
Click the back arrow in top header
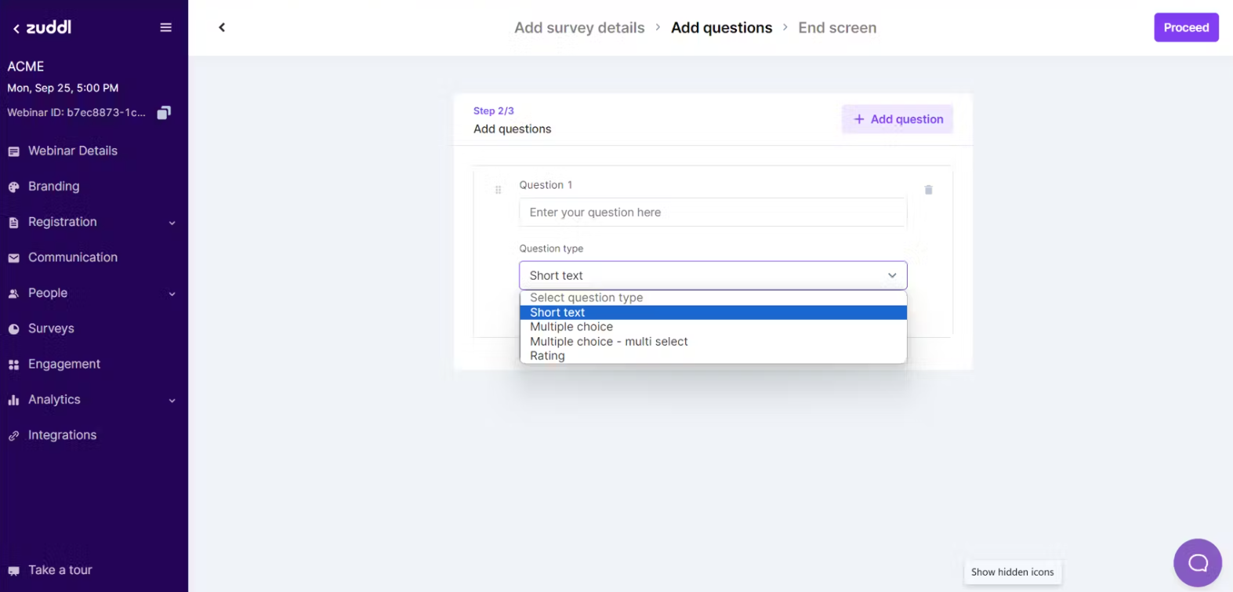coord(222,27)
